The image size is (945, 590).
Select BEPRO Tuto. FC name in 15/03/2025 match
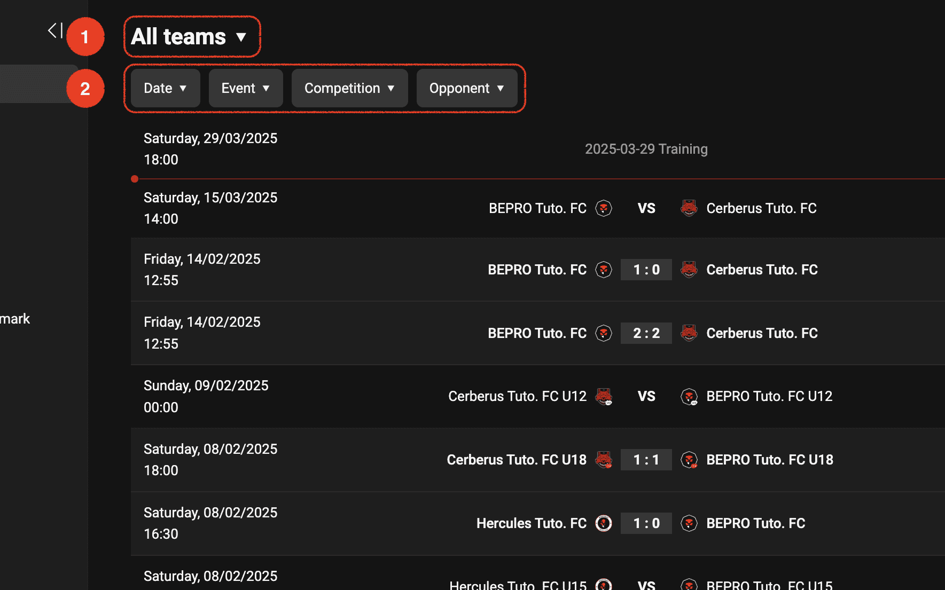point(537,208)
